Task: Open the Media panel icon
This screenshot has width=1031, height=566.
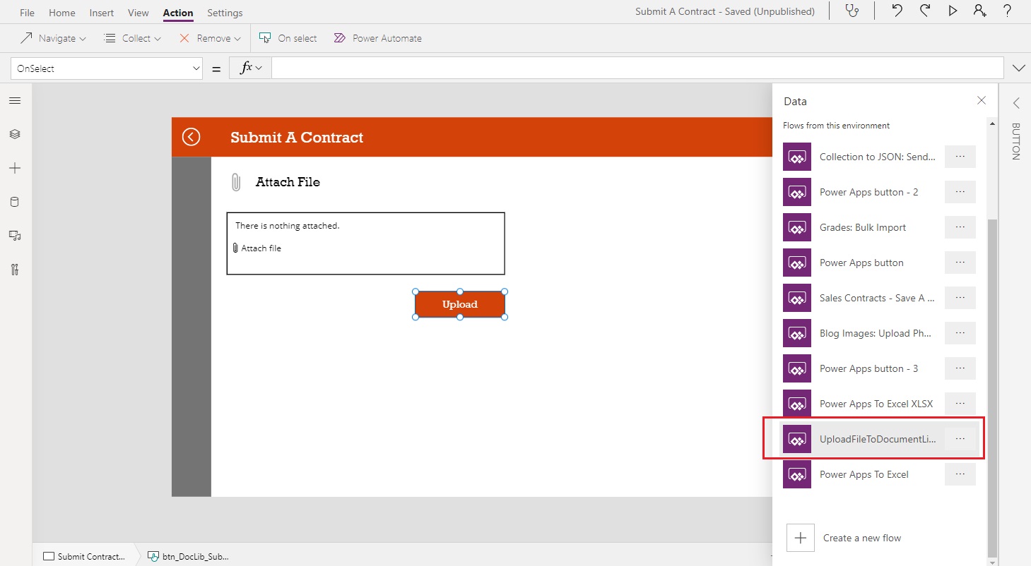Action: coord(15,236)
